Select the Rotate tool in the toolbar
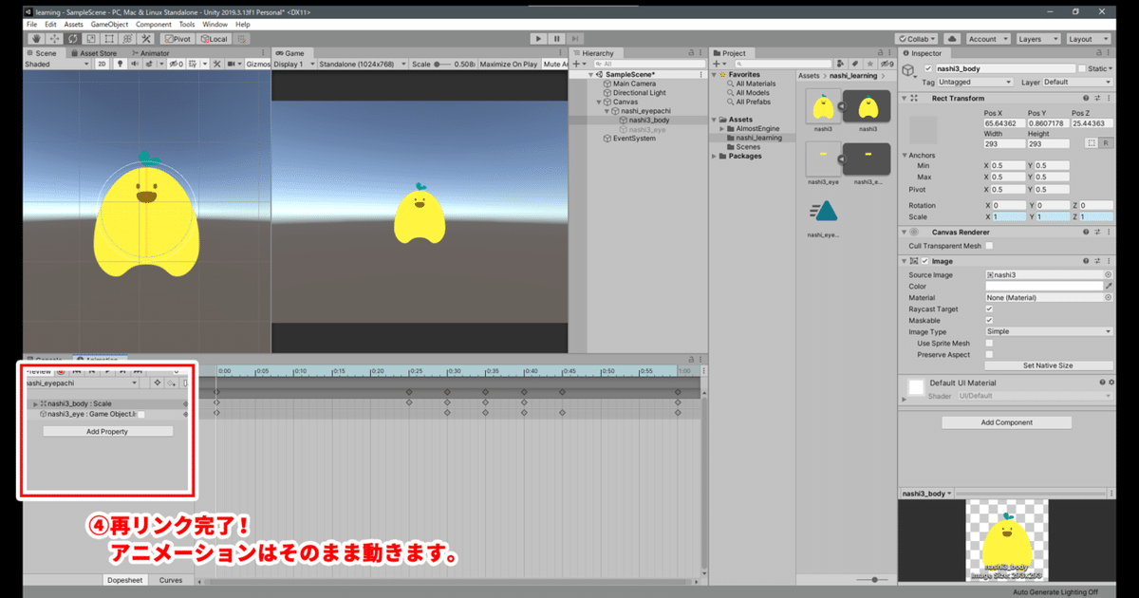 coord(73,39)
